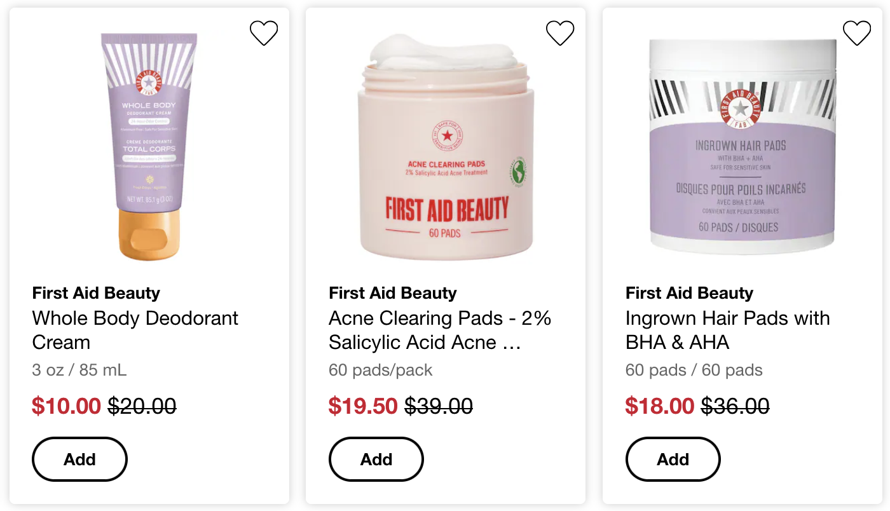Open the Whole Body Deodorant Cream title link
The height and width of the screenshot is (511, 890).
pos(135,330)
